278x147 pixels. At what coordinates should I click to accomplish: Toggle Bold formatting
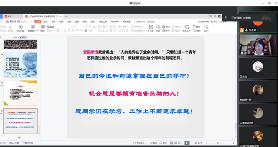(58, 31)
